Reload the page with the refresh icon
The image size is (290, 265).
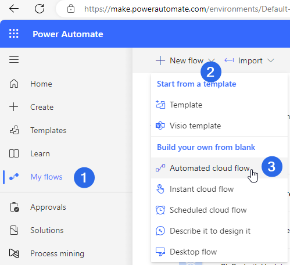point(40,9)
